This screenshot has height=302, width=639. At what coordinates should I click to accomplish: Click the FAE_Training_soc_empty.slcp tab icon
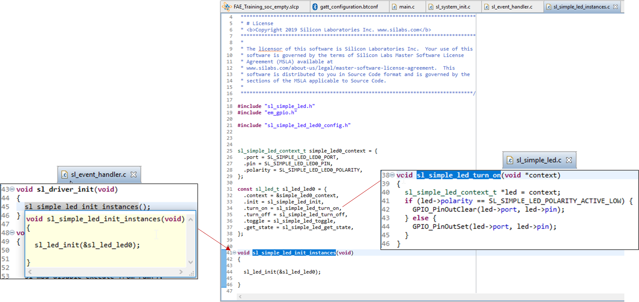pyautogui.click(x=227, y=7)
